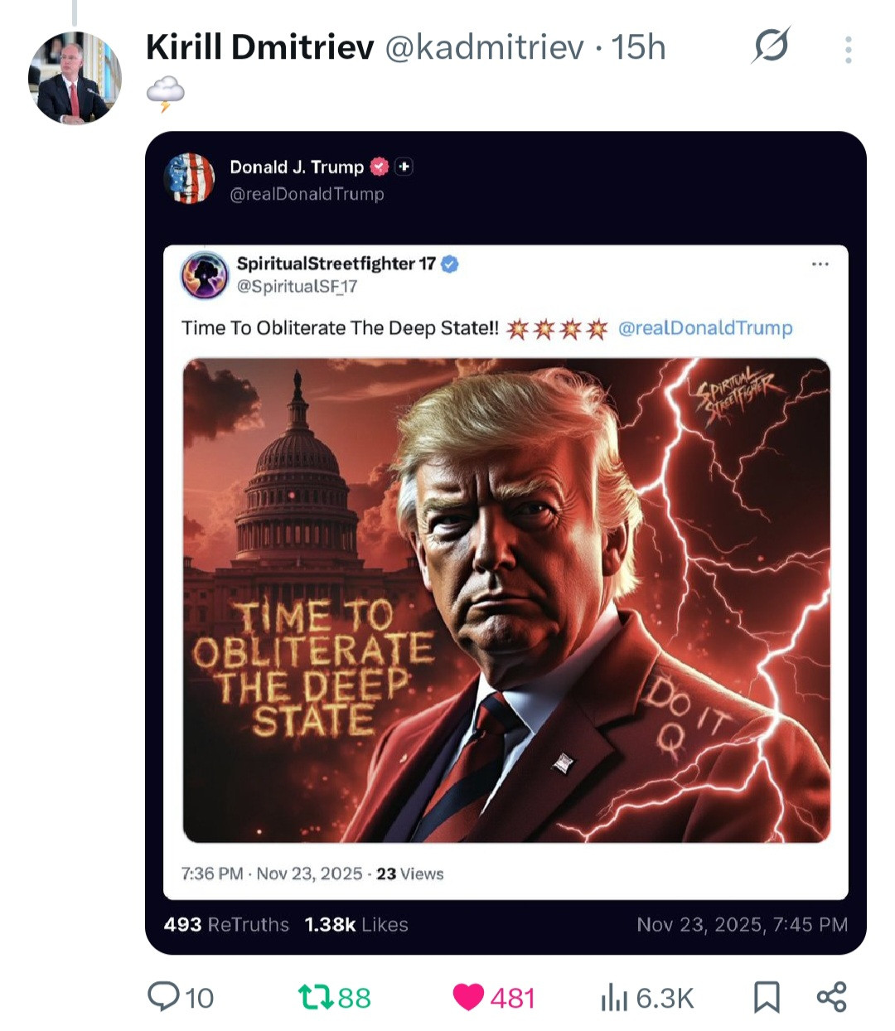Bookmark this post
The image size is (895, 1031).
coord(767,996)
